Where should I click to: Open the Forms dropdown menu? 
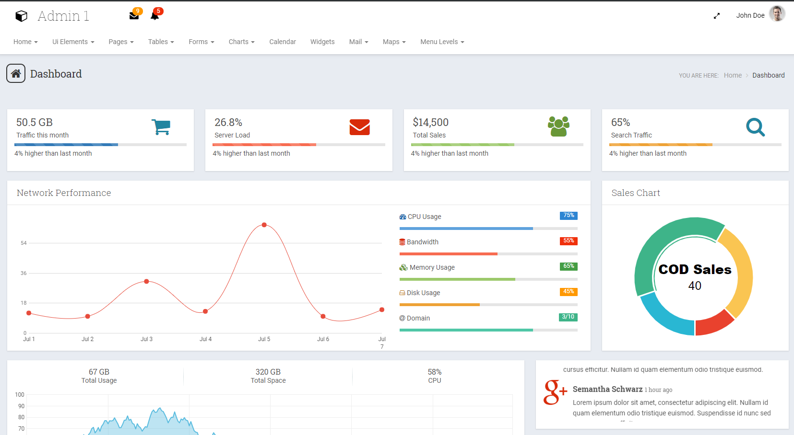[201, 42]
